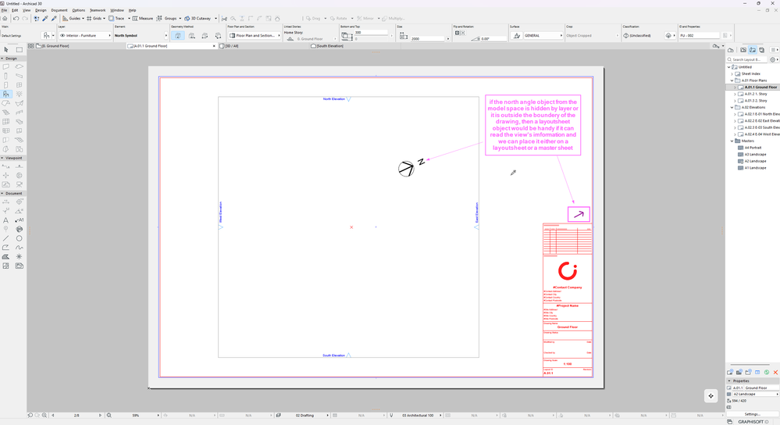Open Surface GENERAL dropdown

[x=543, y=36]
